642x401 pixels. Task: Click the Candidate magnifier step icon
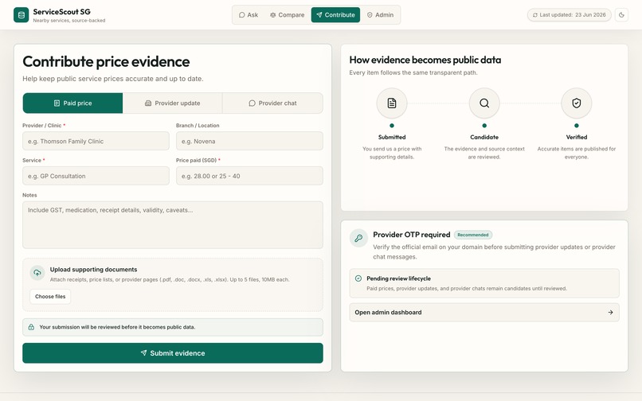pos(484,103)
